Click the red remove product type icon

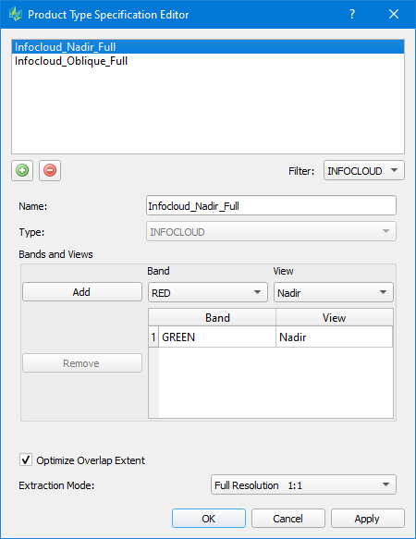coord(50,170)
